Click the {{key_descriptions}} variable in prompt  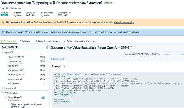65,92
